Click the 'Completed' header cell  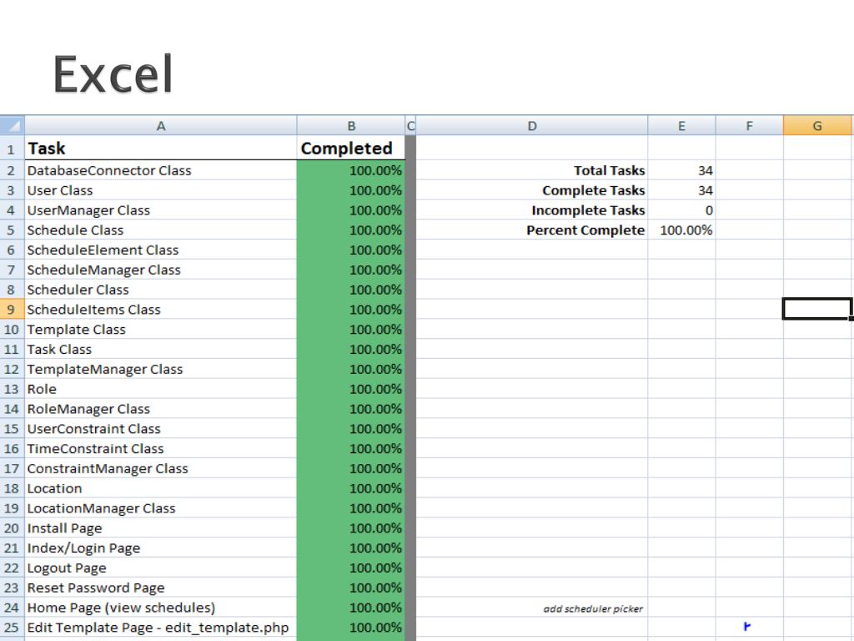coord(351,149)
